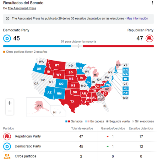Viewport: 157px width, 161px height.
Task: Click the Otros partidos people icon
Action: [x=7, y=156]
